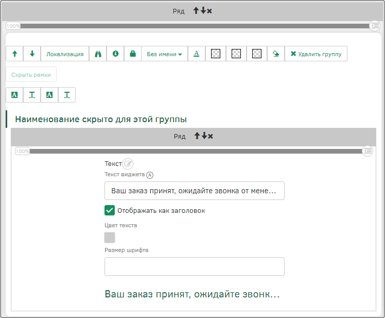The width and height of the screenshot is (385, 318).
Task: Move the top Ряд row up
Action: point(196,11)
